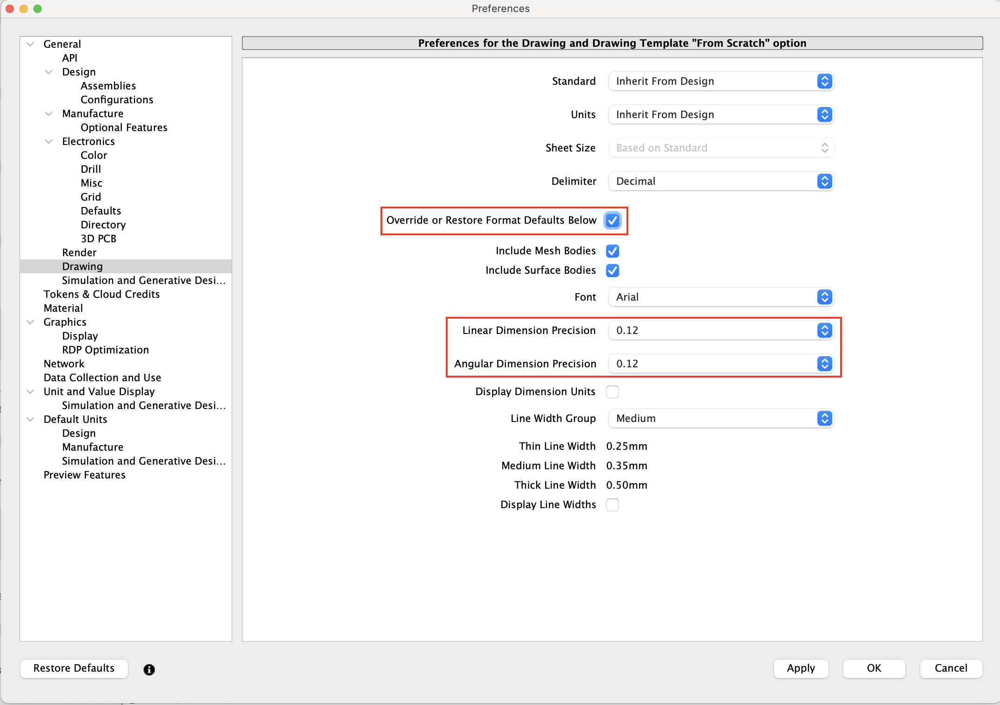The width and height of the screenshot is (1000, 705).
Task: Click the Font dropdown arrow icon
Action: 824,297
